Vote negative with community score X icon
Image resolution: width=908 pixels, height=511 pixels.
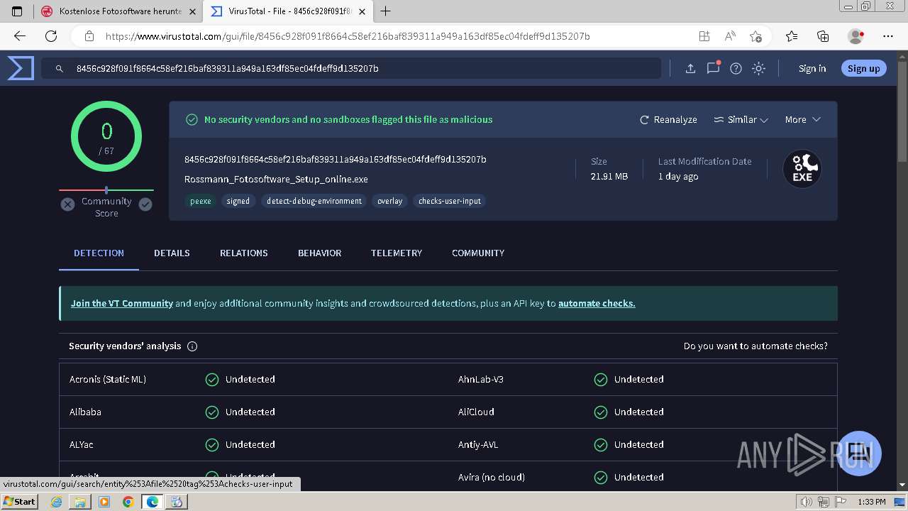pos(67,204)
